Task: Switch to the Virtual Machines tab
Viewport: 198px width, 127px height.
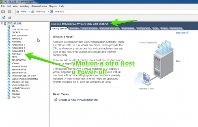Action: click(90, 28)
